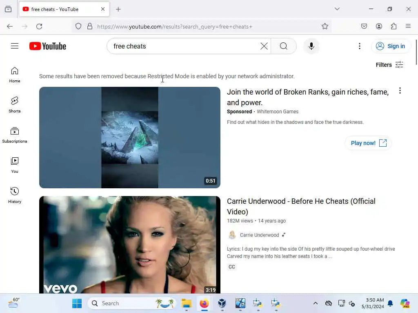418x313 pixels.
Task: Open the Firefox extensions puzzle icon
Action: [394, 26]
